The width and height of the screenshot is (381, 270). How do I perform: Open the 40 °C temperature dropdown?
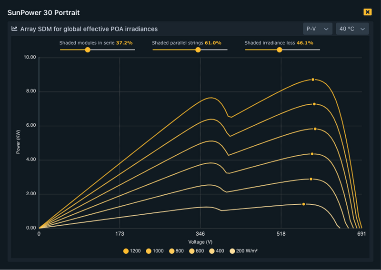coord(352,29)
